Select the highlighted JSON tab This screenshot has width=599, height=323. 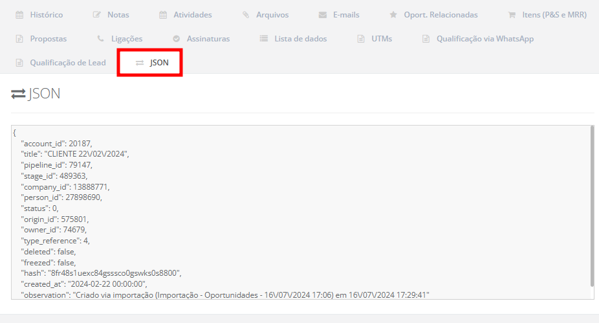[x=158, y=63]
